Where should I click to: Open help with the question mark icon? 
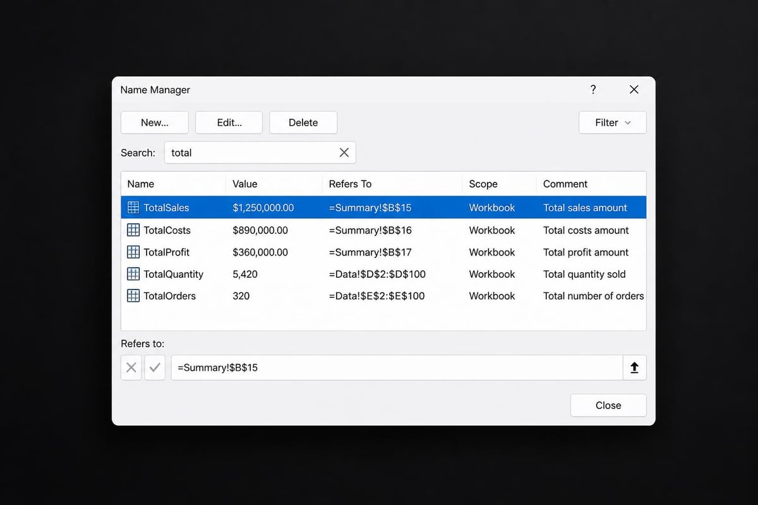pyautogui.click(x=593, y=90)
